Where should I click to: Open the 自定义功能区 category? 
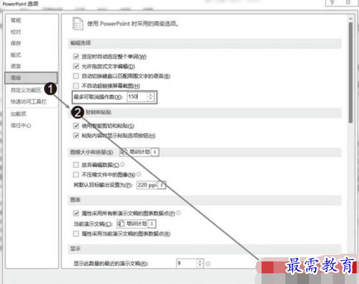(x=26, y=90)
